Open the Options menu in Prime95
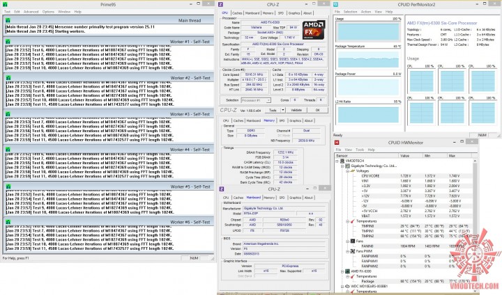The height and width of the screenshot is (295, 502). coord(48,12)
